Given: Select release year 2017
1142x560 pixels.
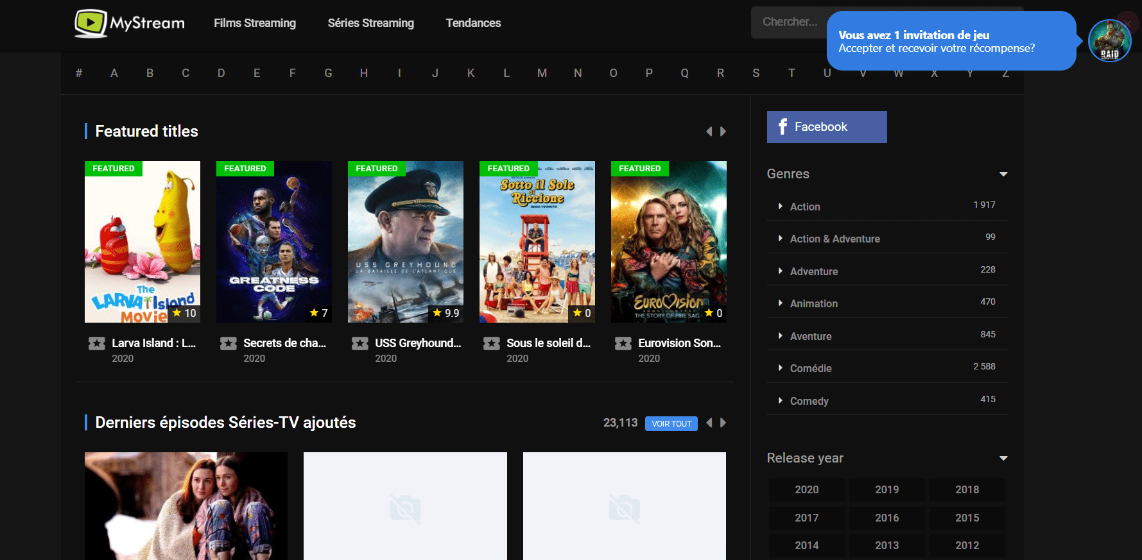Looking at the screenshot, I should click(807, 518).
